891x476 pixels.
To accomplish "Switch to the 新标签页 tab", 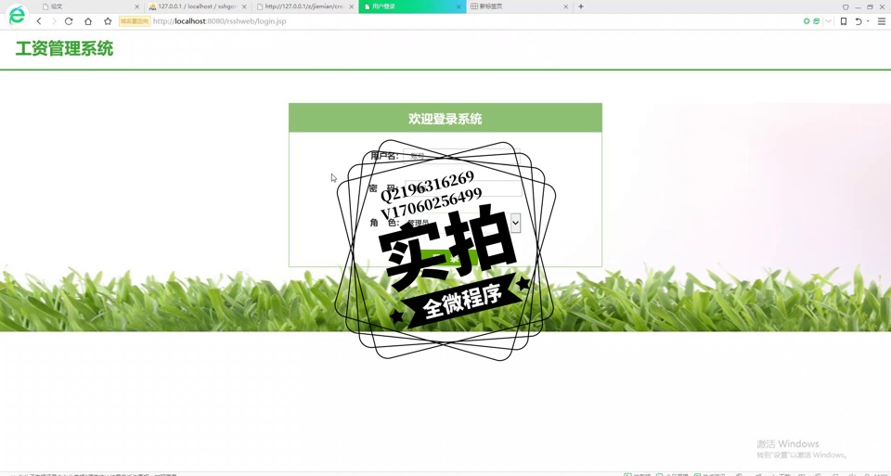I will [515, 6].
